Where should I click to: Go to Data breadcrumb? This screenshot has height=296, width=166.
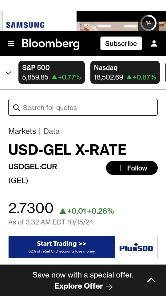(x=52, y=131)
